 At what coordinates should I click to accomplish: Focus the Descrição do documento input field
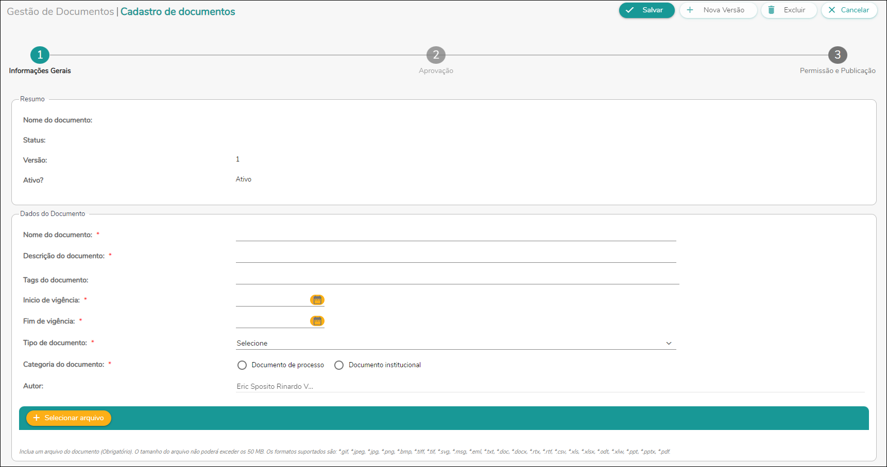point(456,256)
